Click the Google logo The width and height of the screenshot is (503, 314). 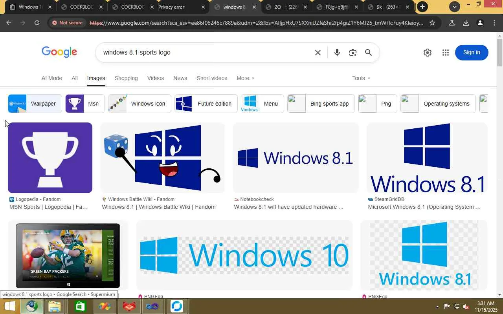pos(59,52)
